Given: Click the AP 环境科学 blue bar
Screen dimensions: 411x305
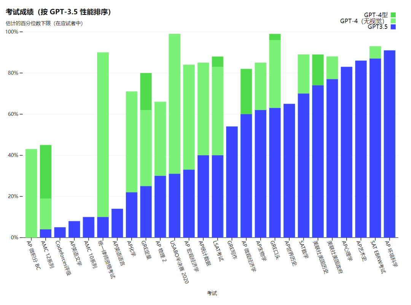Looking at the screenshot, I should pyautogui.click(x=390, y=144).
